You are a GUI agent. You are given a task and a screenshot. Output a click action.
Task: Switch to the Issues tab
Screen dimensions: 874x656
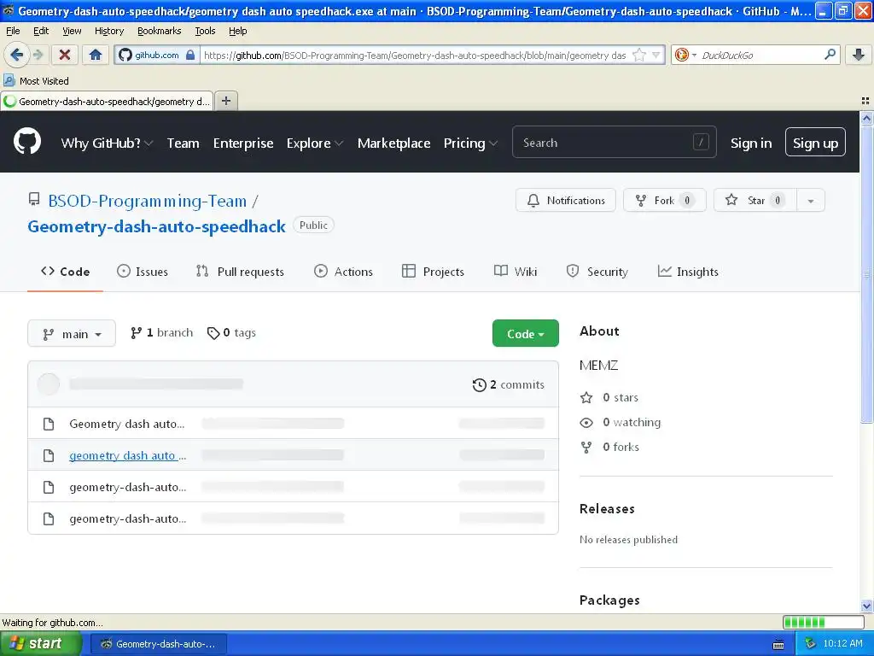[x=143, y=272]
